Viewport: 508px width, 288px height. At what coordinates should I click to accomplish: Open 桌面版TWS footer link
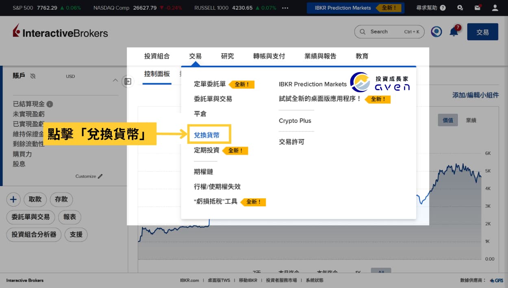click(219, 280)
